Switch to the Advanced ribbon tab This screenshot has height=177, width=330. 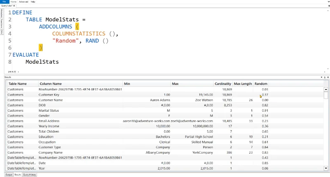[x=24, y=2]
